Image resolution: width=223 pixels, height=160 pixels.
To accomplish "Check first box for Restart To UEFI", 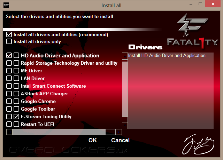I will 9,124.
